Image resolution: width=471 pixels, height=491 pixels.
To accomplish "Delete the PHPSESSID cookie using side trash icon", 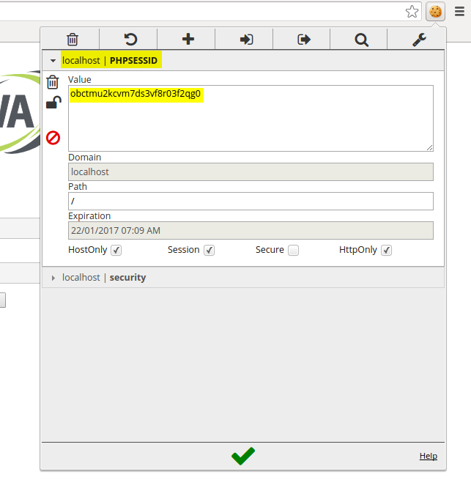I will point(53,82).
